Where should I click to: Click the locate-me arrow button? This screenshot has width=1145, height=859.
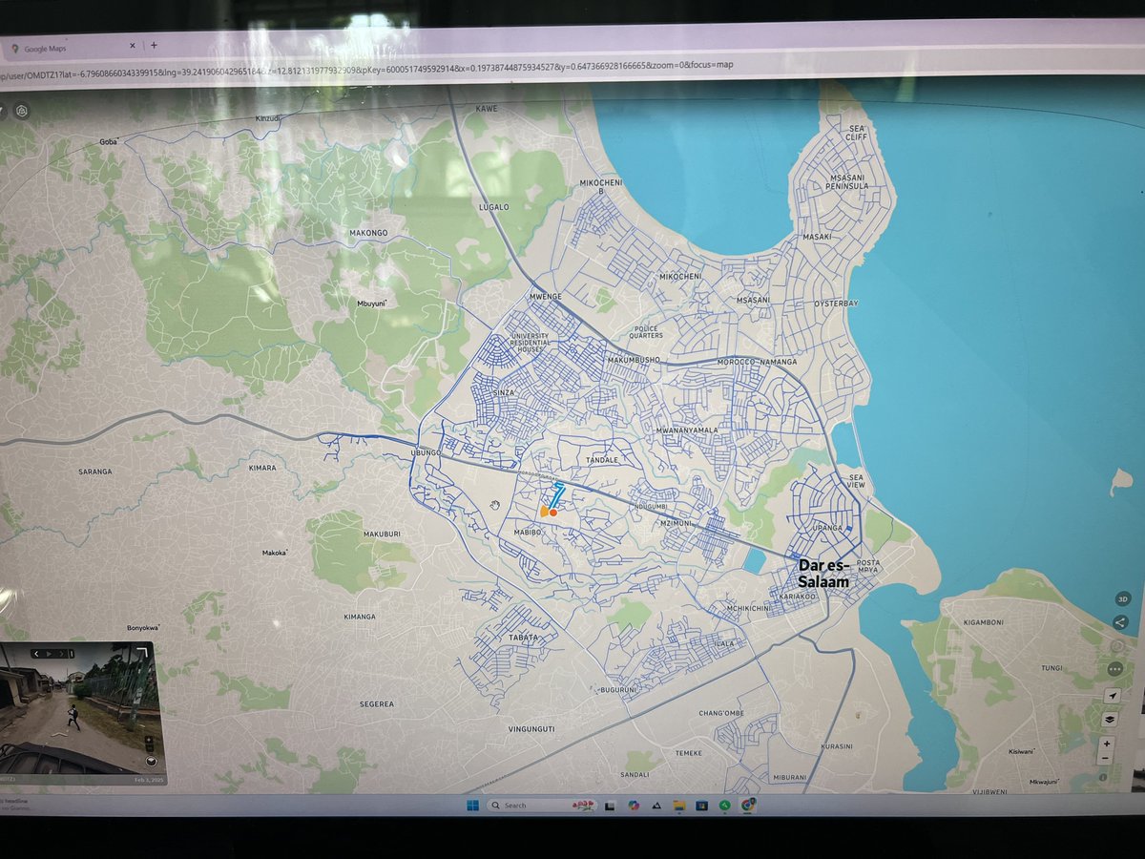[x=1111, y=696]
